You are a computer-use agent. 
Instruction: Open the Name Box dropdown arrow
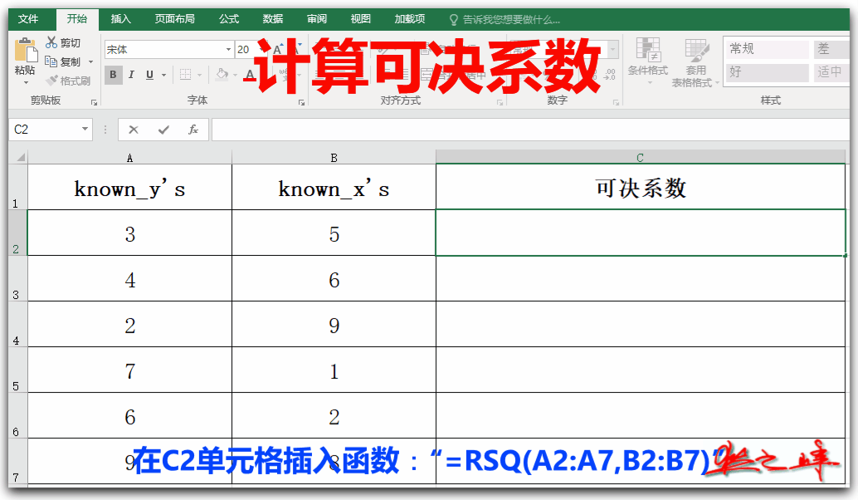(85, 130)
